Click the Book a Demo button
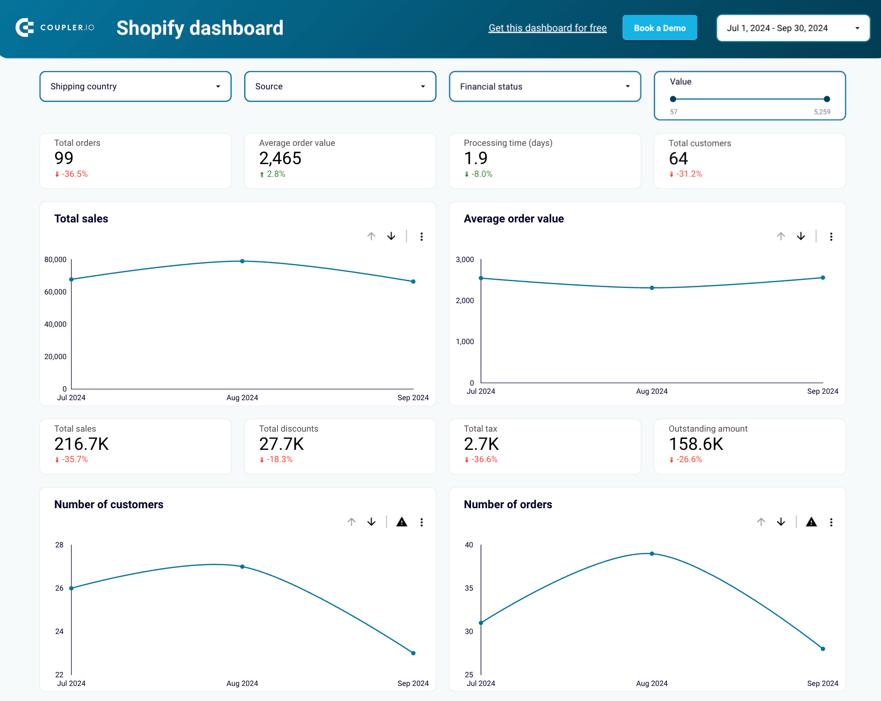 click(660, 28)
